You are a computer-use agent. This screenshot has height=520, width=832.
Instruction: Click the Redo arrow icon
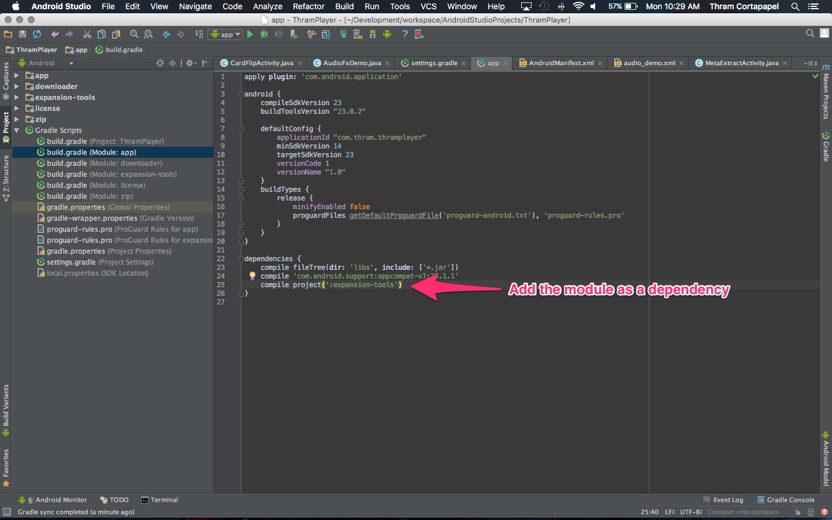point(69,34)
